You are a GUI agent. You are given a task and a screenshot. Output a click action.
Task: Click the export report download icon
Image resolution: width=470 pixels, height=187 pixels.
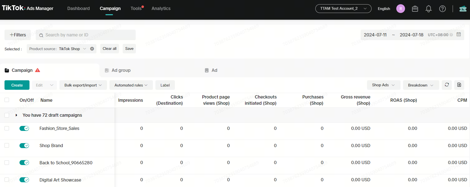[x=459, y=85]
